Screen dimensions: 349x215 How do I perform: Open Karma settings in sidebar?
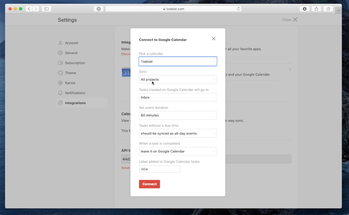81,83
